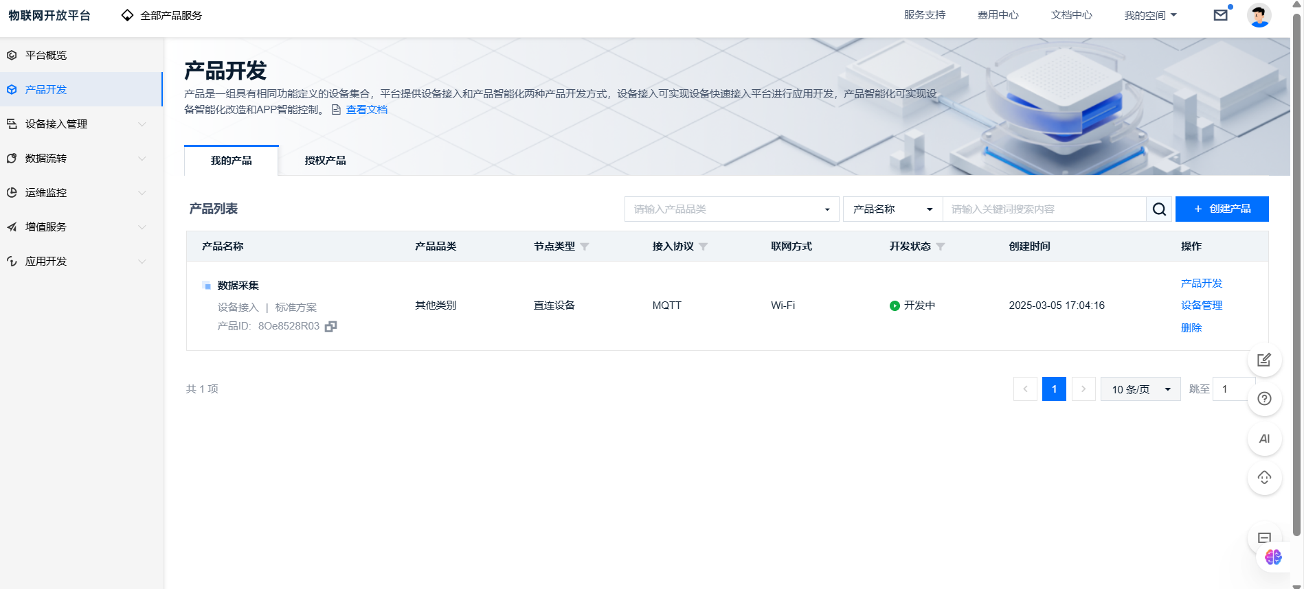
Task: Click the search magnifier button
Action: click(x=1159, y=209)
